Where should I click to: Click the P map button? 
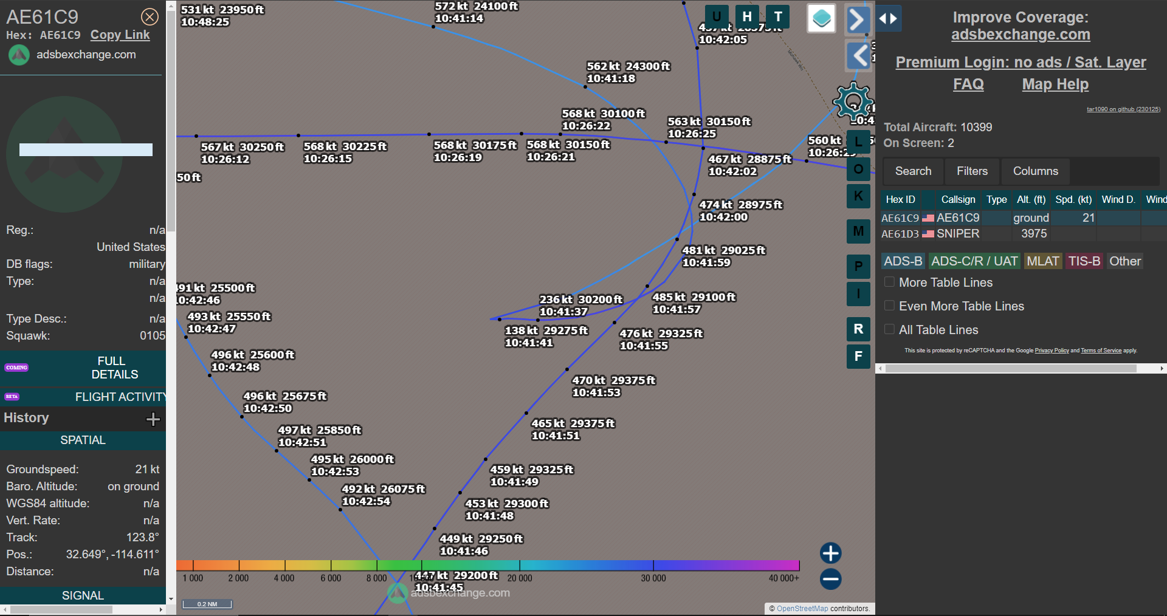[858, 266]
